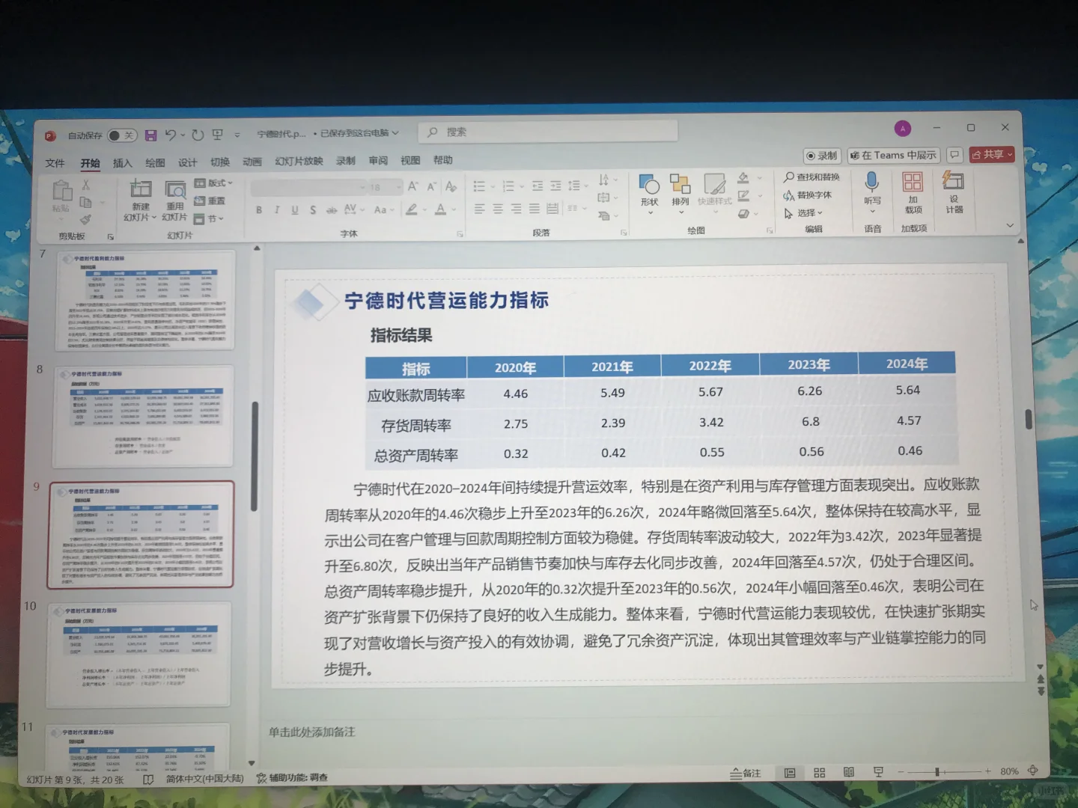Click the 加载项 add-ins icon
Viewport: 1078px width, 808px height.
tap(913, 182)
